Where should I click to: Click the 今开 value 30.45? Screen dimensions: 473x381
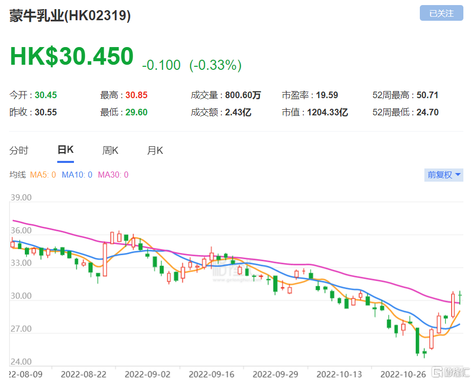(46, 95)
